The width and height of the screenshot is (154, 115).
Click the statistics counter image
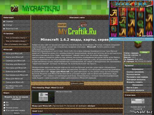138,101
